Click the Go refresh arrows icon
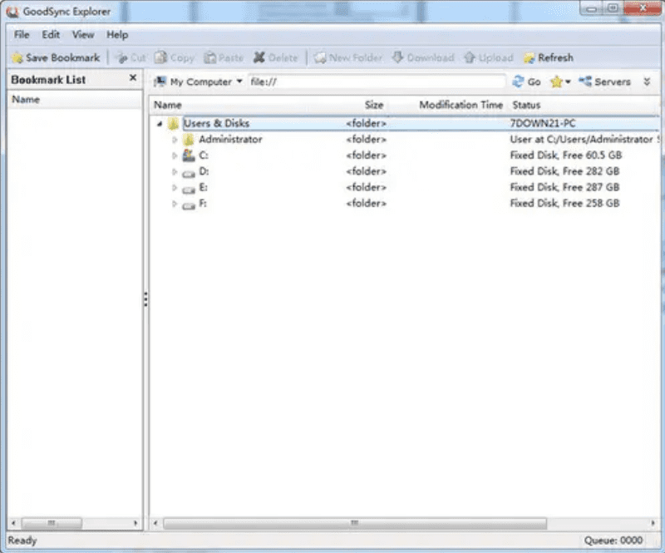Image resolution: width=665 pixels, height=553 pixels. [x=518, y=81]
